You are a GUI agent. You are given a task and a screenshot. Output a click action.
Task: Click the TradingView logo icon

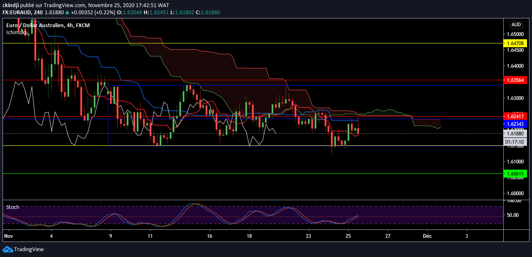tap(8, 249)
